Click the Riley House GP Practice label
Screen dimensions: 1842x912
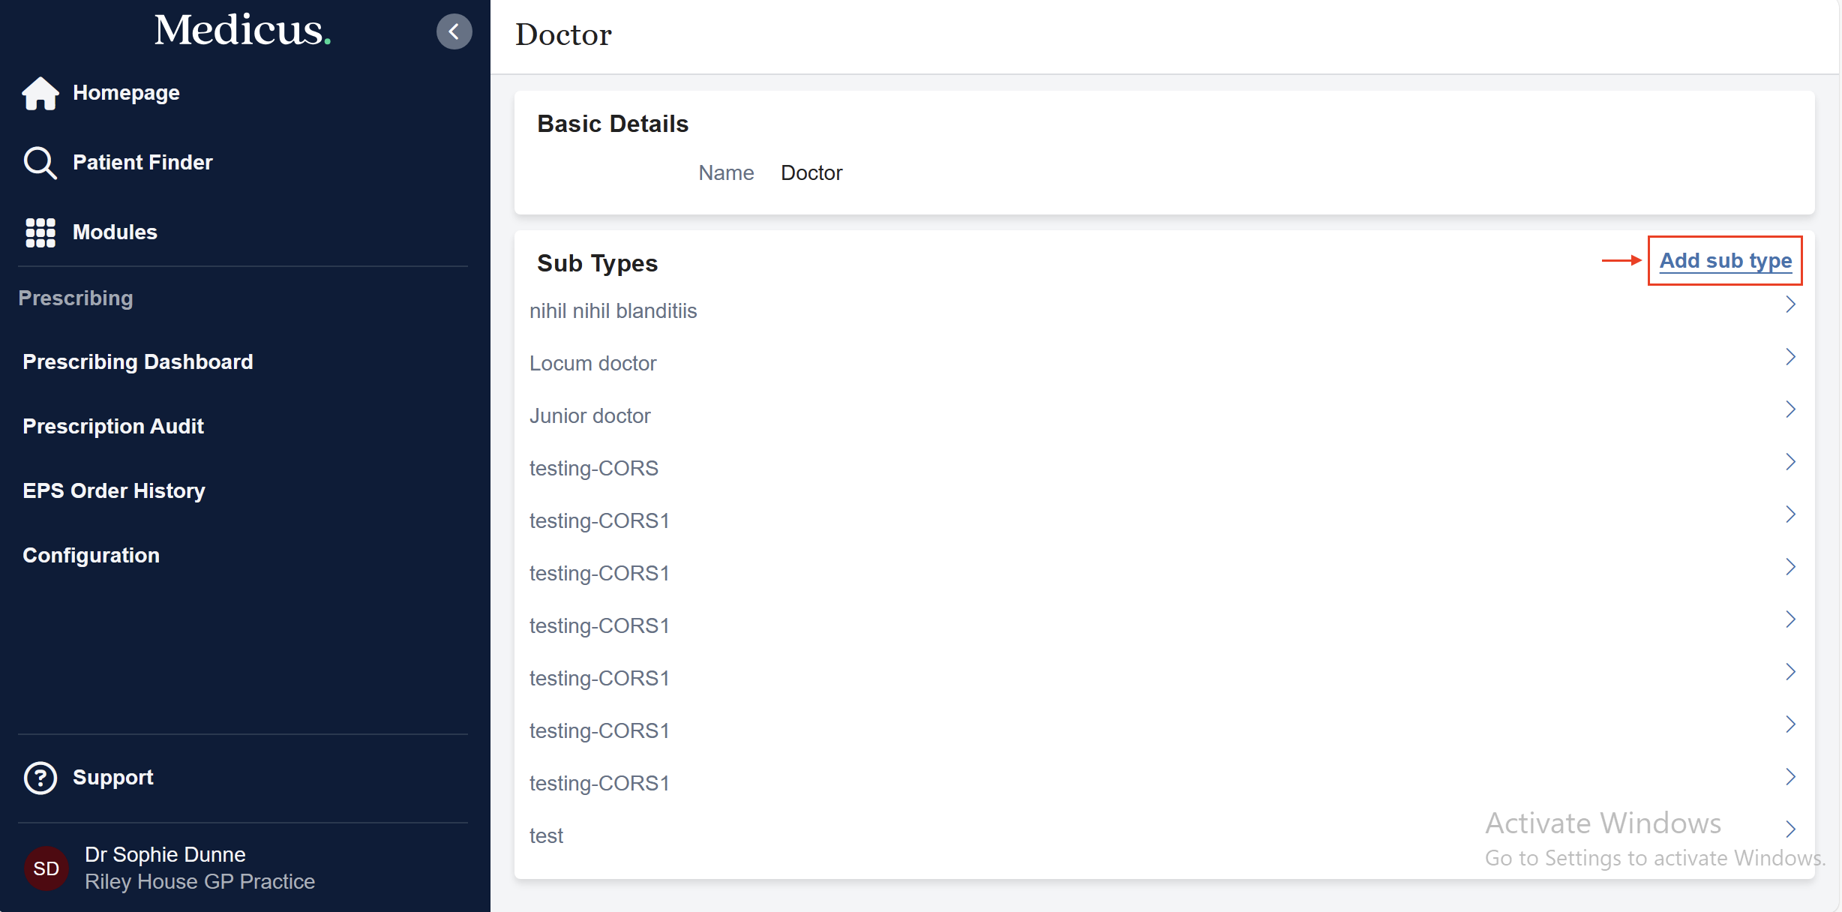tap(199, 882)
